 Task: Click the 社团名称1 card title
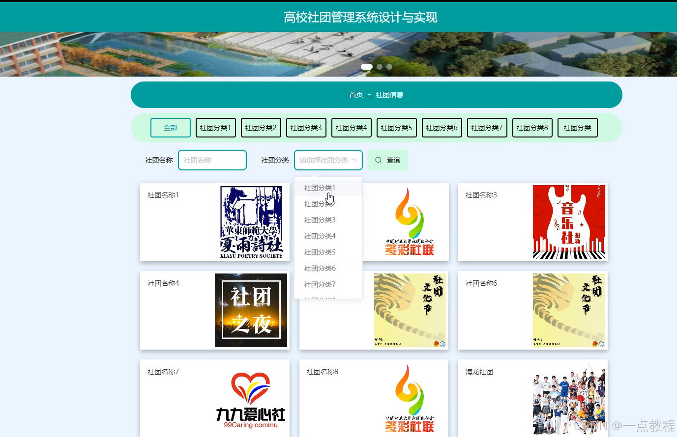pos(163,195)
